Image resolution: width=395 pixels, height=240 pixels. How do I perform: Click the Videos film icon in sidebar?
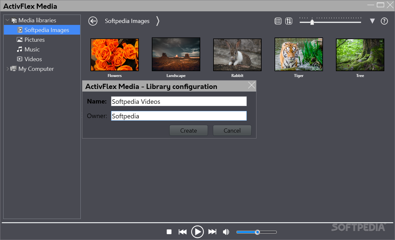(x=20, y=59)
